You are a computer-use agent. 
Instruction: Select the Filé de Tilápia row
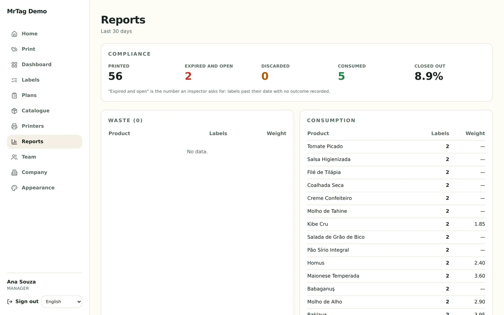click(x=396, y=172)
